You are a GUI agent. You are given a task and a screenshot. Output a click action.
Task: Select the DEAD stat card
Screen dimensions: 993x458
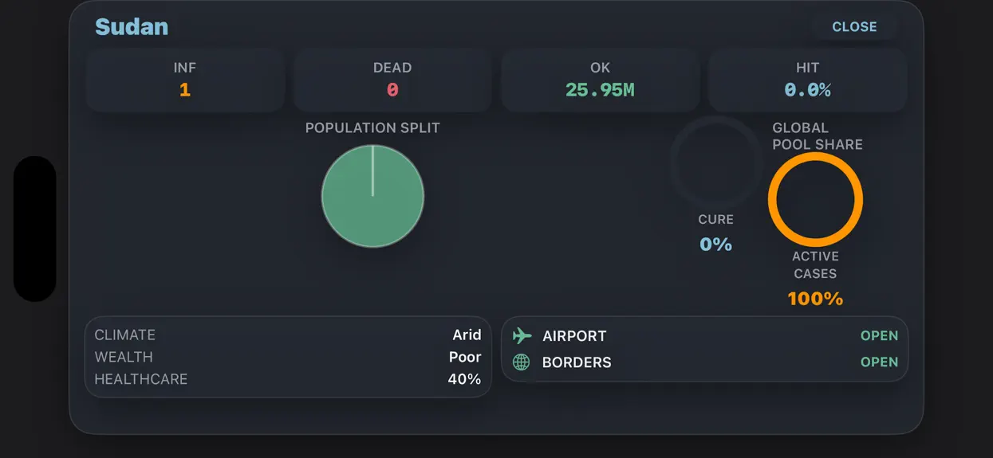[x=392, y=80]
